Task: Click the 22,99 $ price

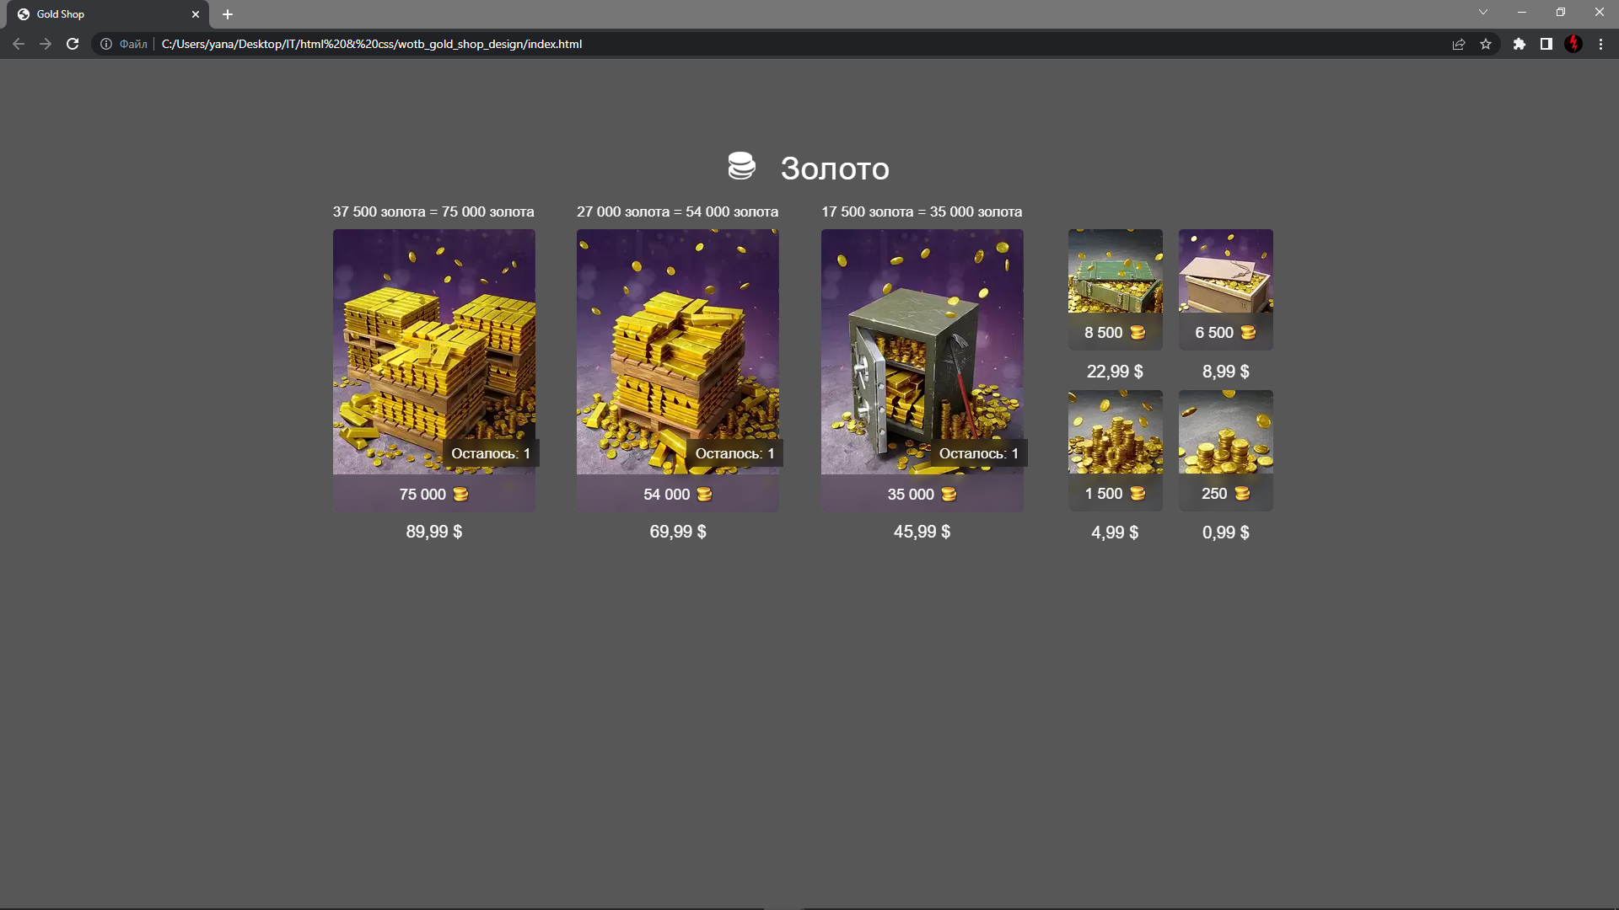Action: (x=1115, y=372)
